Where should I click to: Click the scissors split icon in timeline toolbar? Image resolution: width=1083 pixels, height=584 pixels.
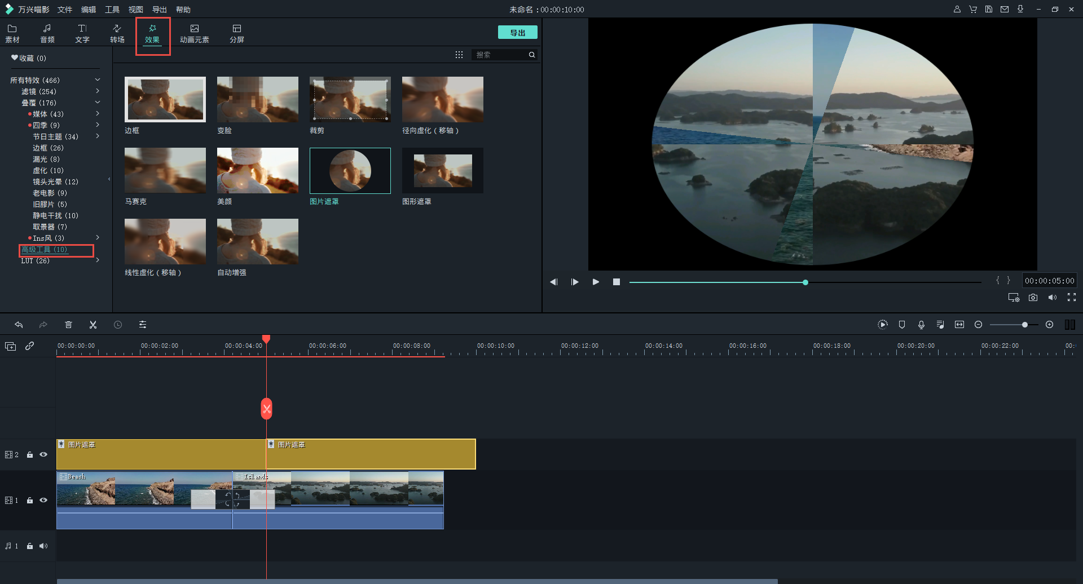point(93,325)
